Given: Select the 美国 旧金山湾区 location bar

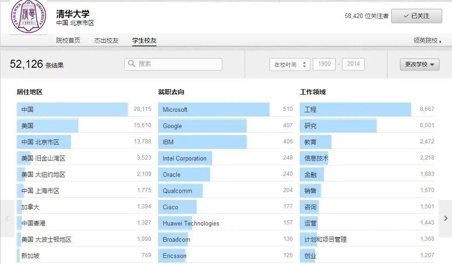Looking at the screenshot, I should [x=84, y=158].
